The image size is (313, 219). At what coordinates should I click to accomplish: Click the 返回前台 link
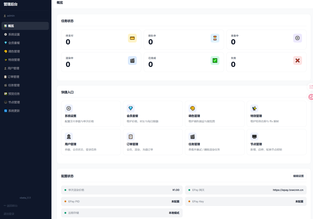[11, 206]
